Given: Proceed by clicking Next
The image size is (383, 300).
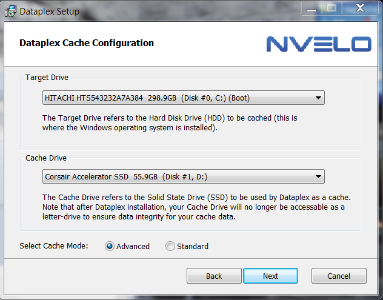Looking at the screenshot, I should 270,276.
